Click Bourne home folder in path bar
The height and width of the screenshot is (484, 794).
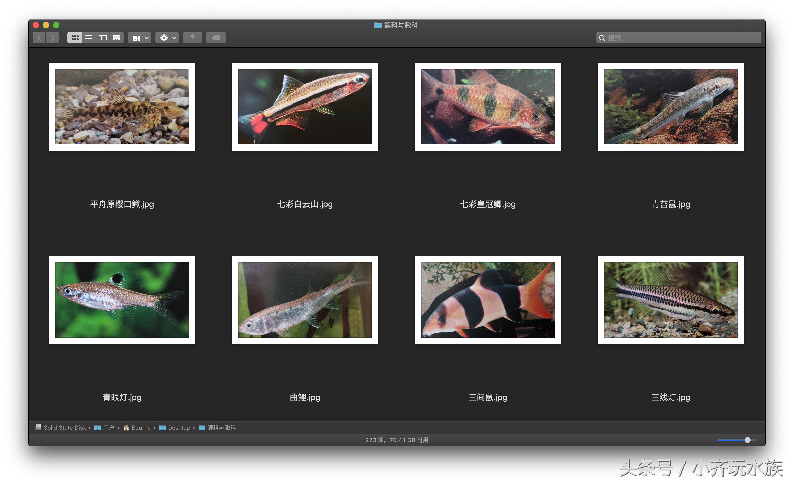click(x=137, y=428)
